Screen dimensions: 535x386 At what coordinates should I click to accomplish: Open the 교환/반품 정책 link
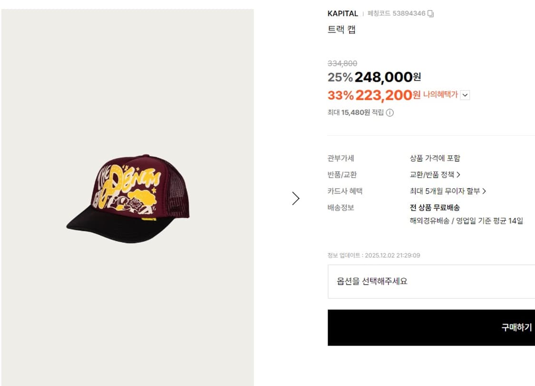point(435,174)
